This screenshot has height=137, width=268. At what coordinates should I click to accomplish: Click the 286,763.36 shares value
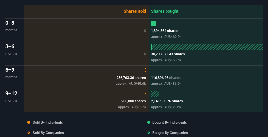[x=131, y=78]
